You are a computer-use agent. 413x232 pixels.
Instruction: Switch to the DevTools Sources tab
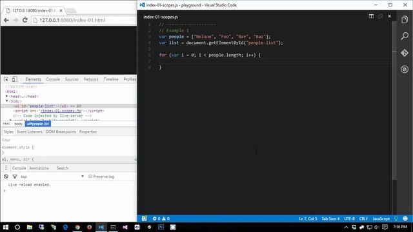[72, 79]
